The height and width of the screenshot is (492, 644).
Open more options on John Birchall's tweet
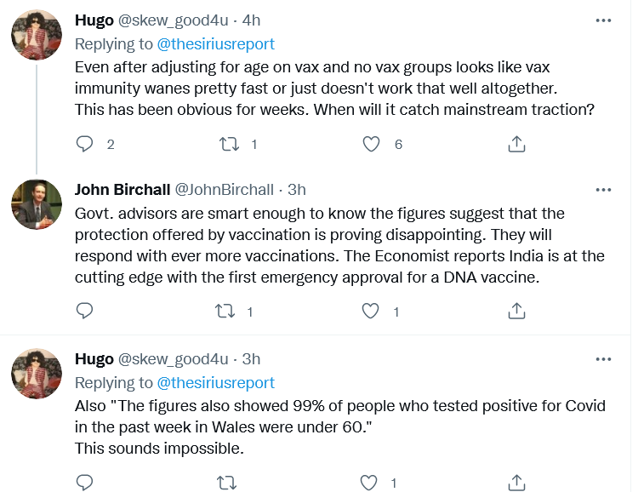pyautogui.click(x=603, y=189)
